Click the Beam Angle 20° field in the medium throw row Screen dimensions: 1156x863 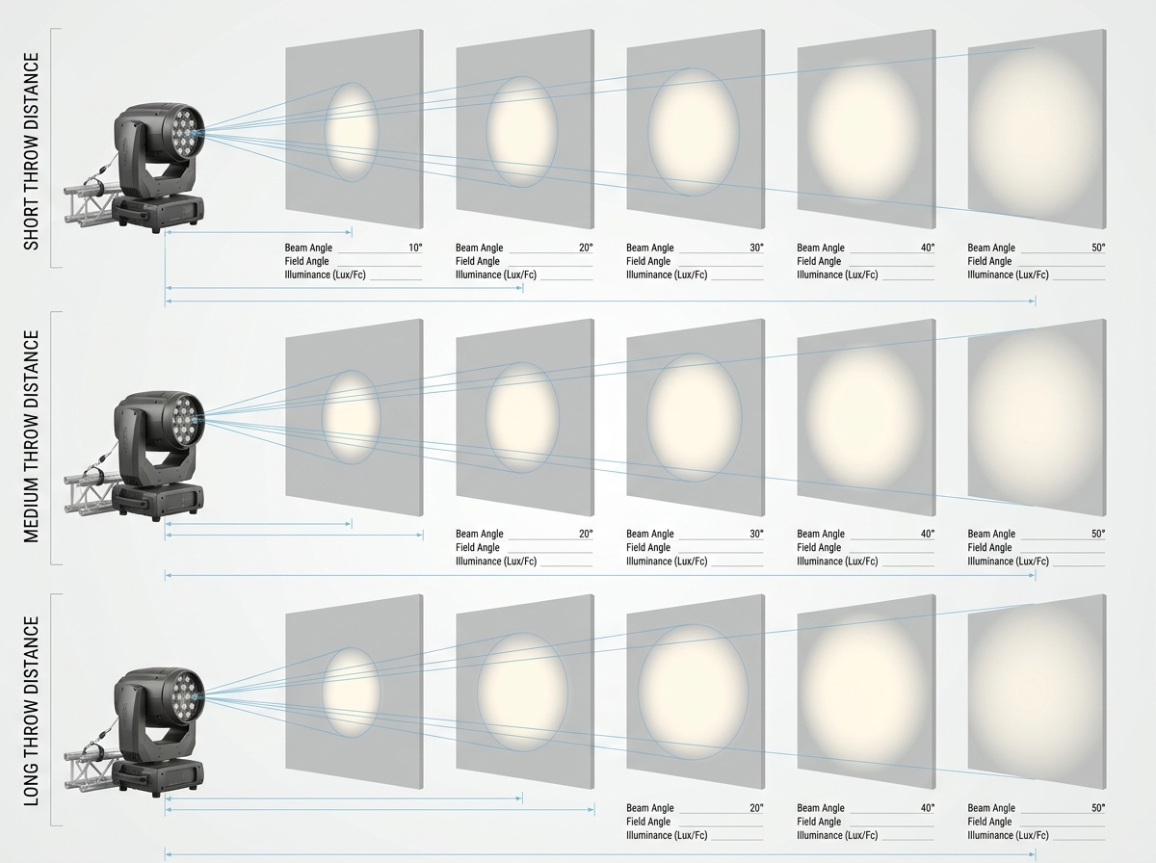(x=525, y=534)
